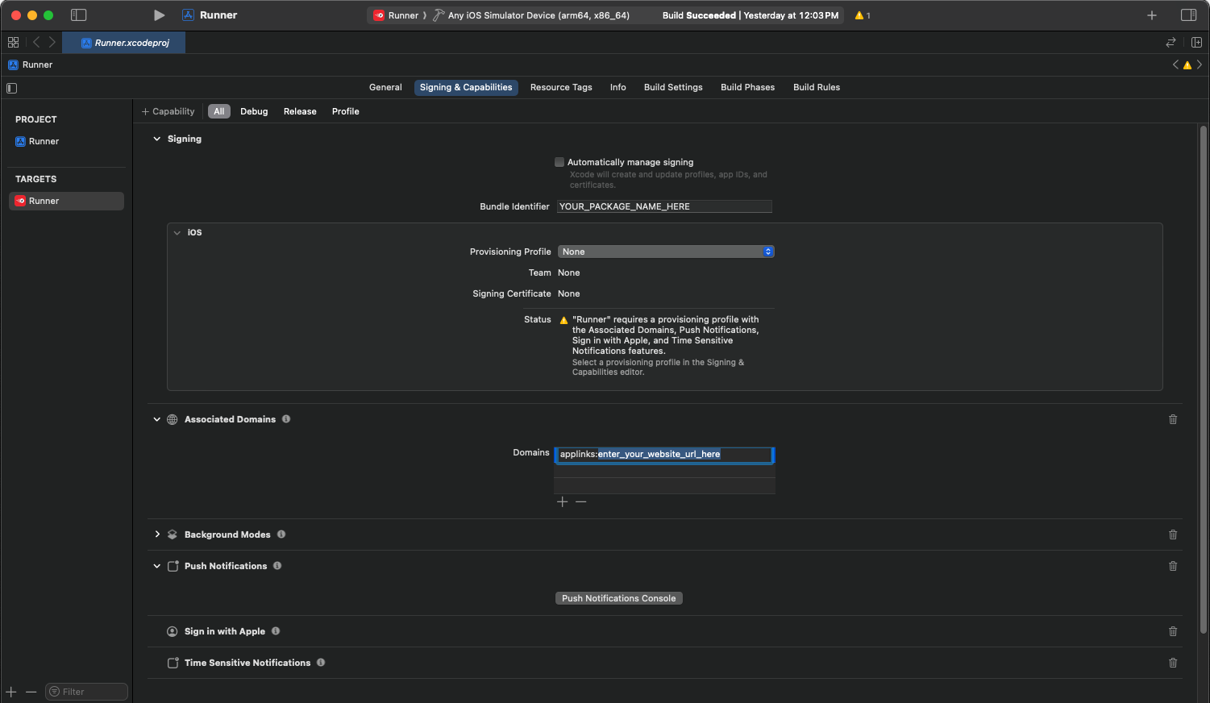Show info for Time Sensitive Notifications
This screenshot has width=1210, height=703.
321,663
